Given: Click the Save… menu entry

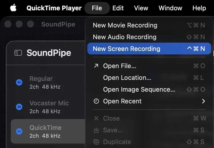Looking at the screenshot, I should click(149, 130).
